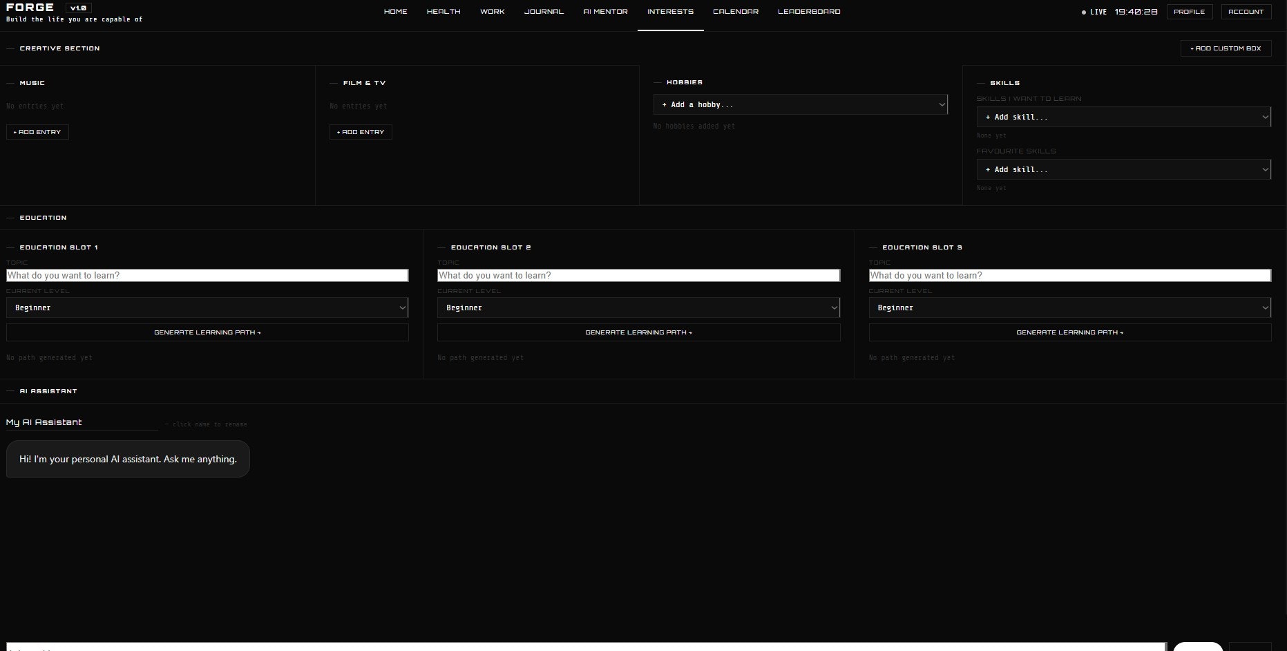Click 'No hobbies added yet' text

[694, 126]
